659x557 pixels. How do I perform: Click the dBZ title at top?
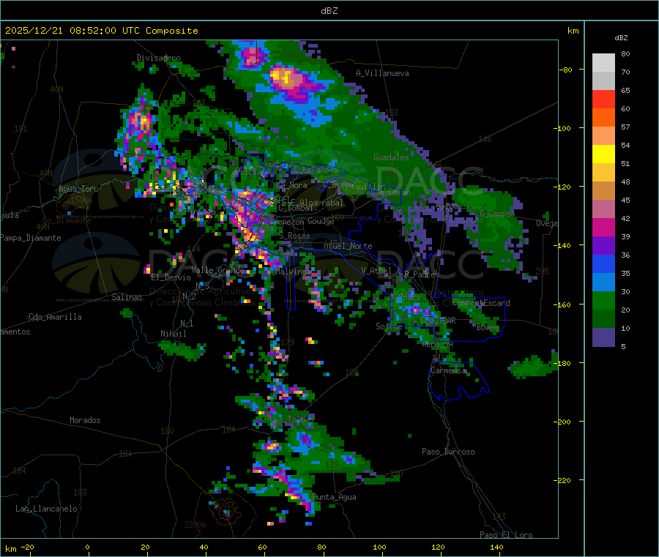point(329,11)
